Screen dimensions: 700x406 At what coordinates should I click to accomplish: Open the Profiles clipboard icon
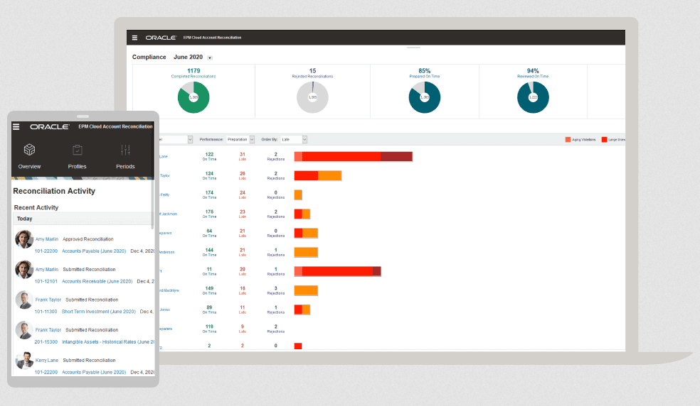coord(78,150)
